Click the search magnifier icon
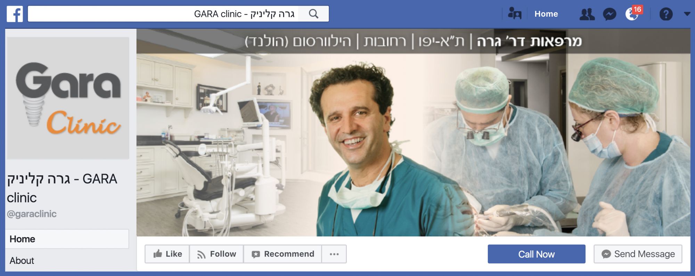 coord(313,14)
